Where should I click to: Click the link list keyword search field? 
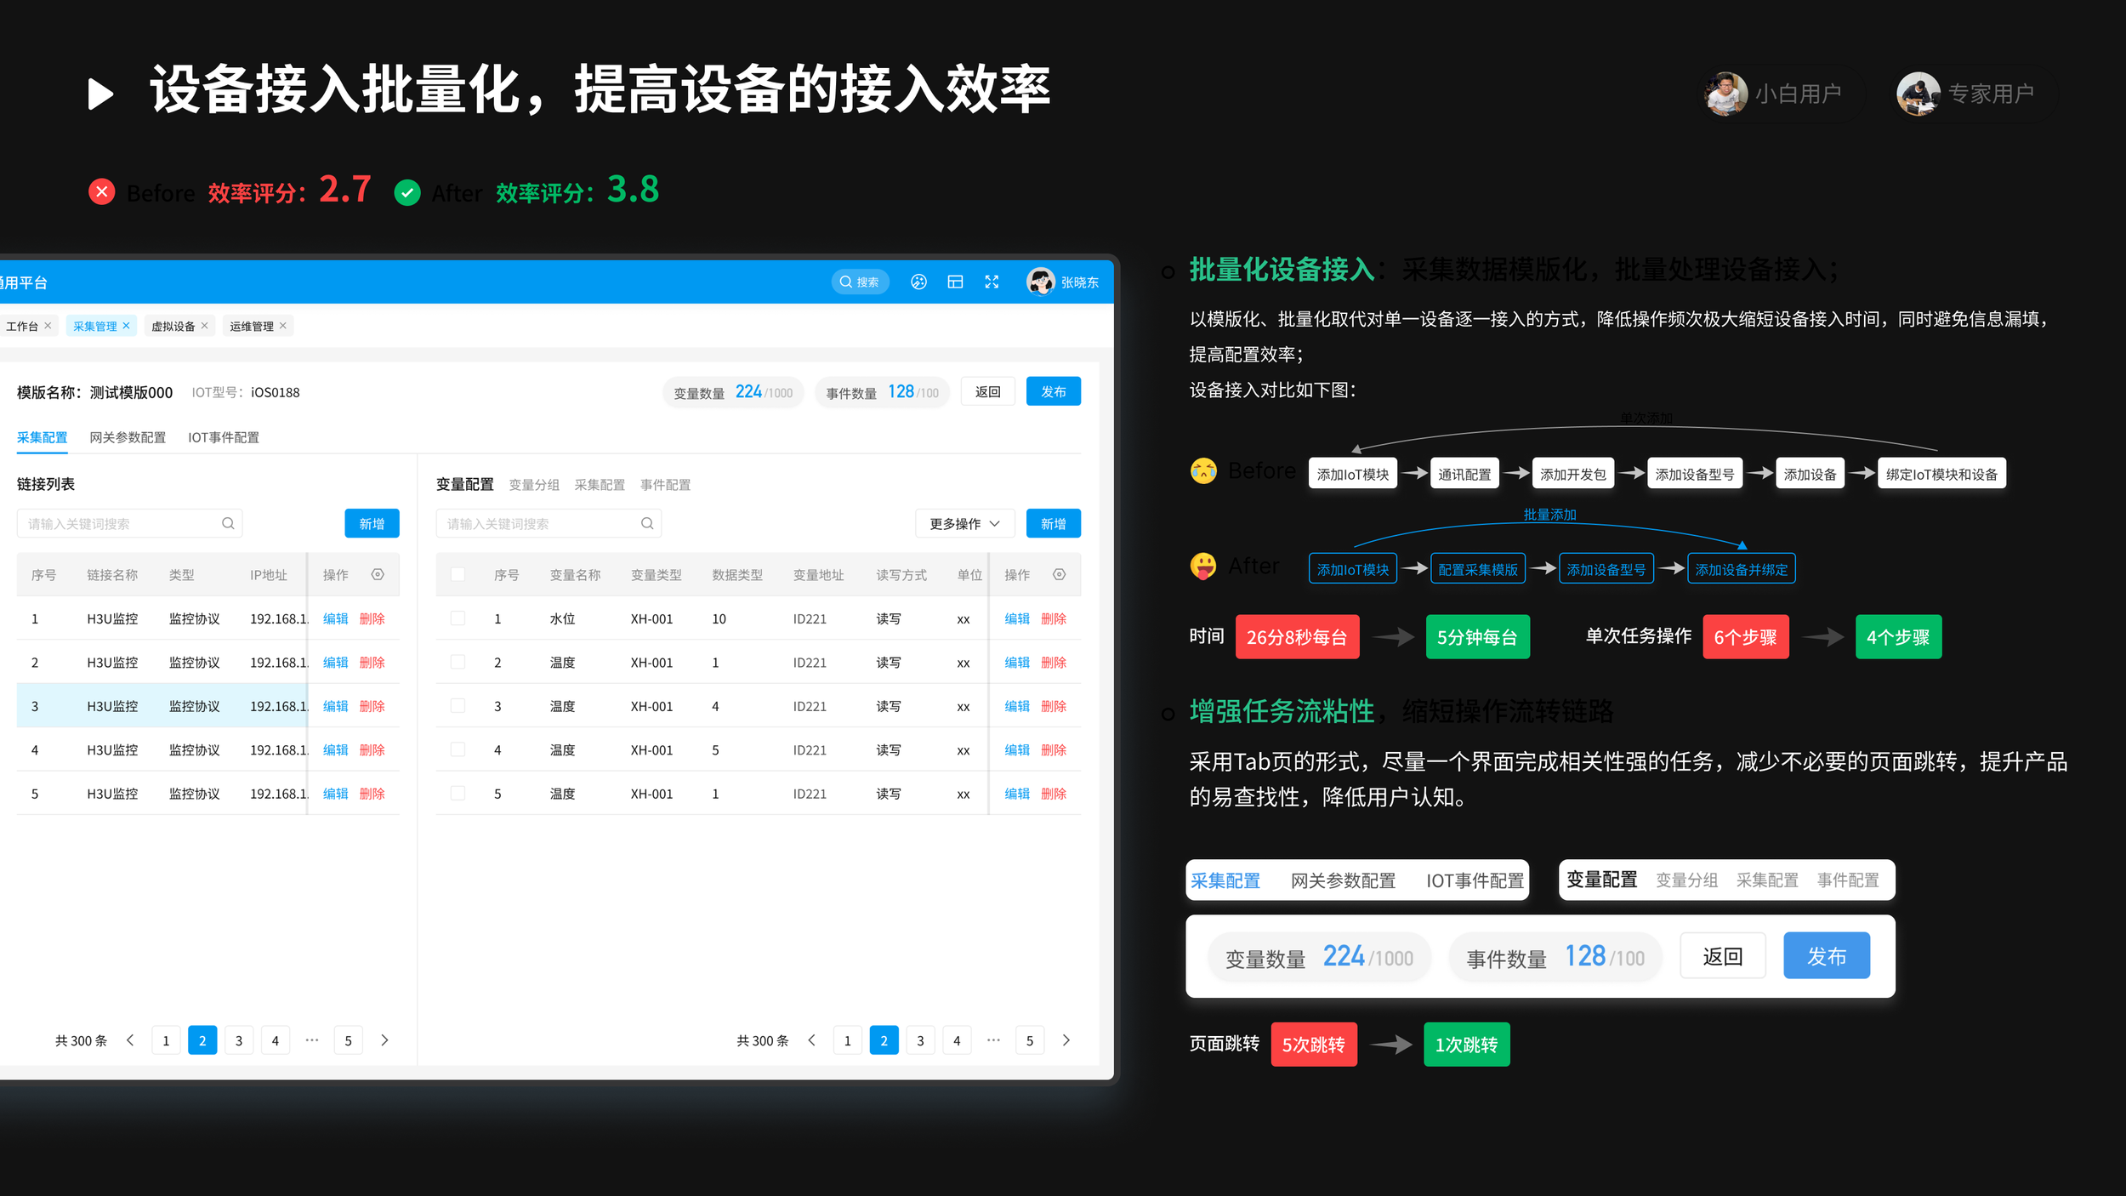coord(119,523)
